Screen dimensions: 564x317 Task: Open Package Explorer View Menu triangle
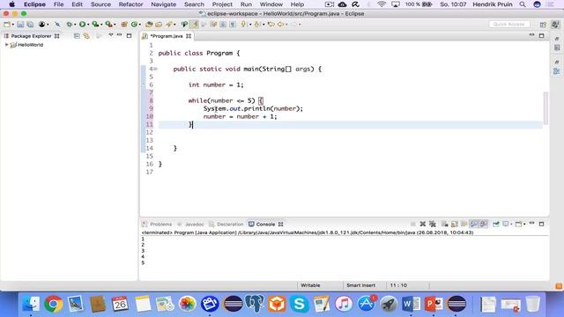click(111, 35)
